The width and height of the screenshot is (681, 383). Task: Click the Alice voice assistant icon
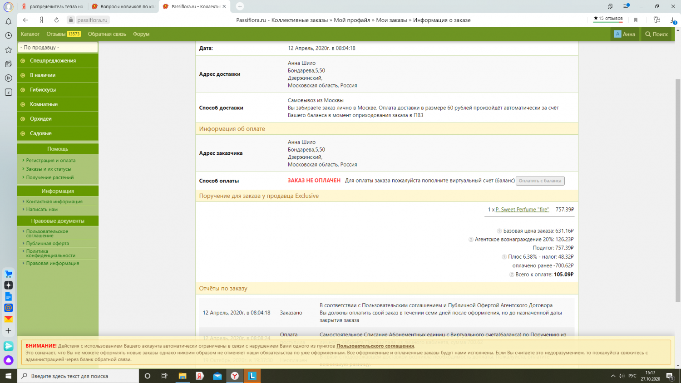(x=8, y=360)
